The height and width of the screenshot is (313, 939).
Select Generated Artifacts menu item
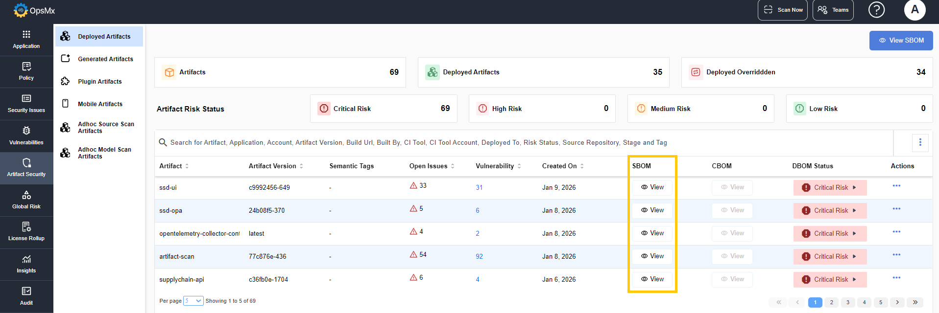pos(105,59)
